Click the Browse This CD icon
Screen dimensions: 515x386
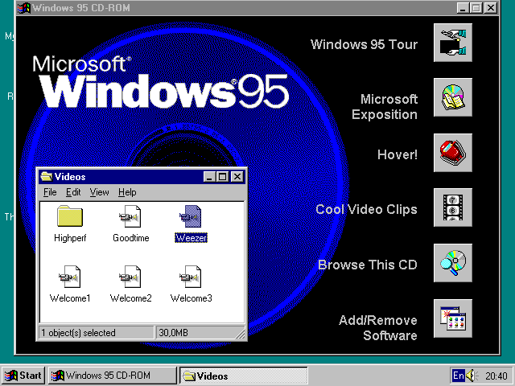tap(452, 264)
